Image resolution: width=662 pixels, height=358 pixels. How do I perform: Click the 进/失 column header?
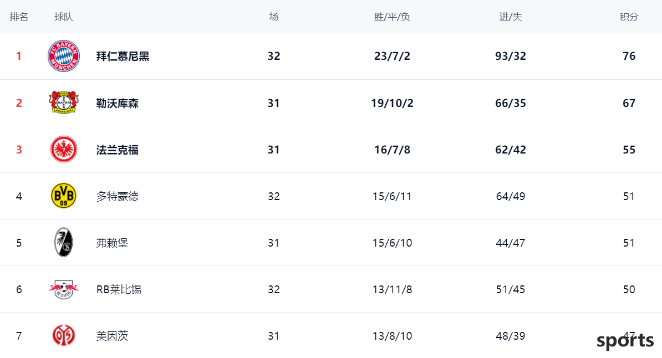[x=511, y=17]
